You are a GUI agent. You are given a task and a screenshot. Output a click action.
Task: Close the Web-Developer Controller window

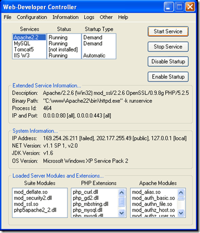coord(190,7)
